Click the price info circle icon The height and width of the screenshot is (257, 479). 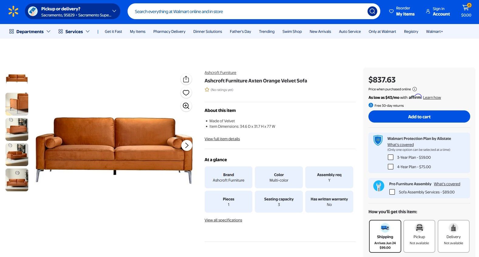415,89
